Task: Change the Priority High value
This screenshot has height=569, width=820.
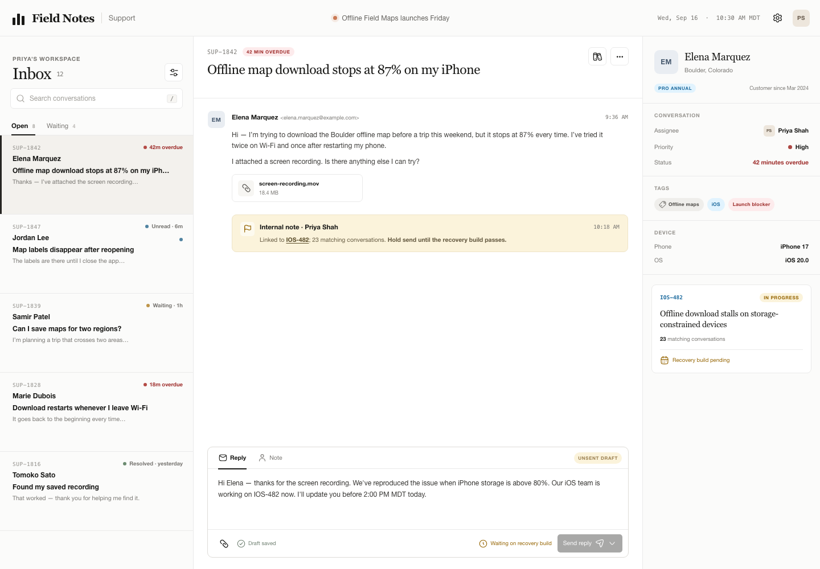Action: 798,147
